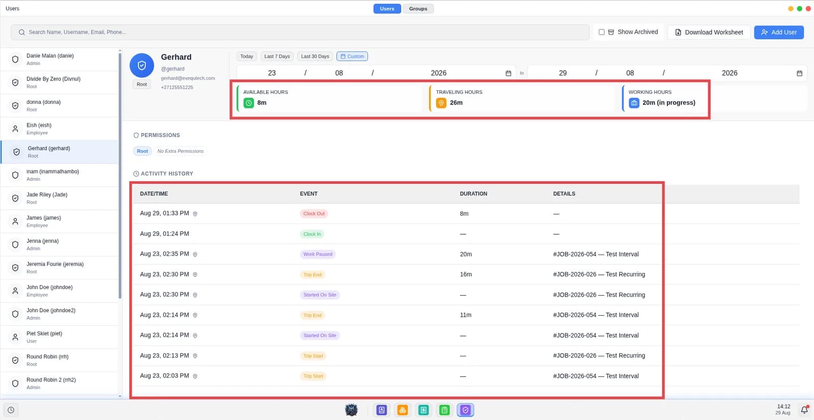The image size is (814, 420).
Task: Select Jade Riley (Jade) user
Action: pyautogui.click(x=60, y=198)
